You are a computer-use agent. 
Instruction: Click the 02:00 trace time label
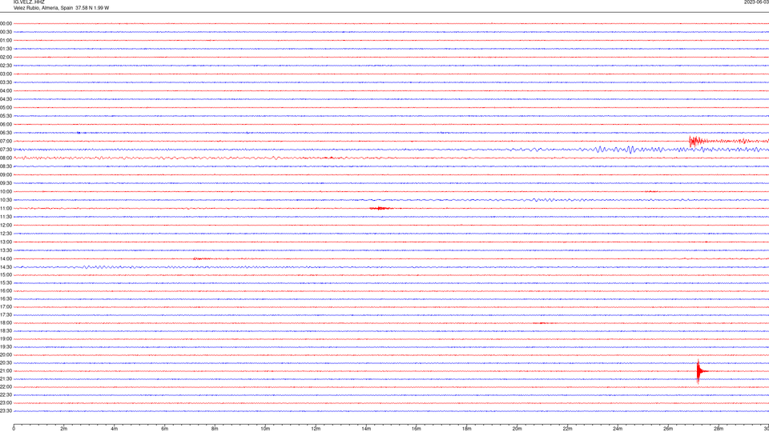[6, 58]
